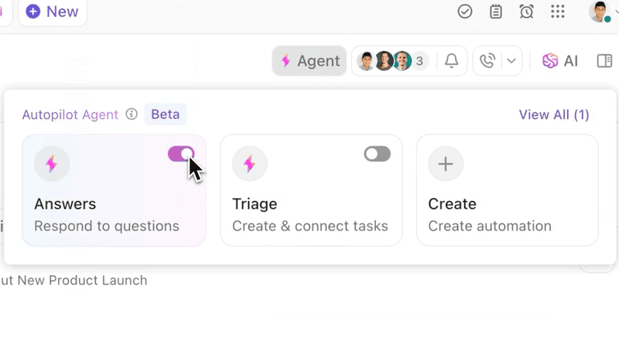The height and width of the screenshot is (348, 619).
Task: Toggle the right sidebar panel icon
Action: 604,61
